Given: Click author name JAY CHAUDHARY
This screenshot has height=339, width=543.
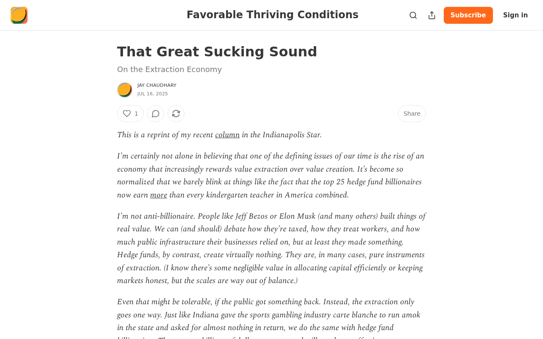Looking at the screenshot, I should [x=157, y=86].
